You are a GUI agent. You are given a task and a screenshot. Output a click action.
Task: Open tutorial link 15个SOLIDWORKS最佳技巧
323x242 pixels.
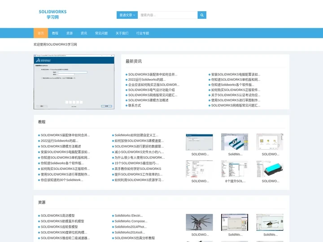point(137,163)
